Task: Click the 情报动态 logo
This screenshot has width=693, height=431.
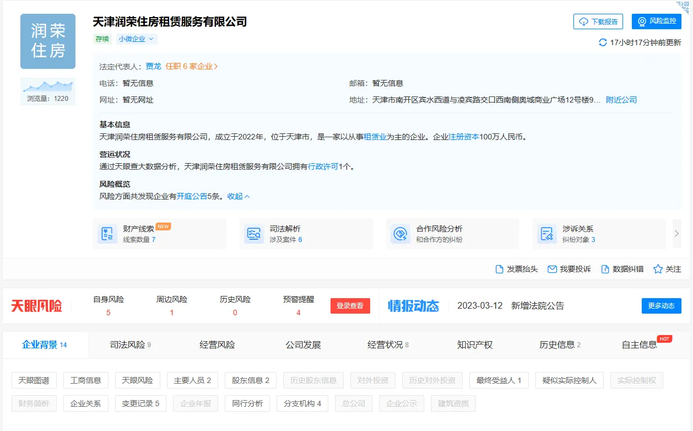Action: click(413, 306)
